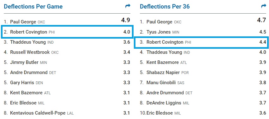The width and height of the screenshot is (269, 119).
Task: Select Robert Covington in Per Game list
Action: click(x=28, y=32)
